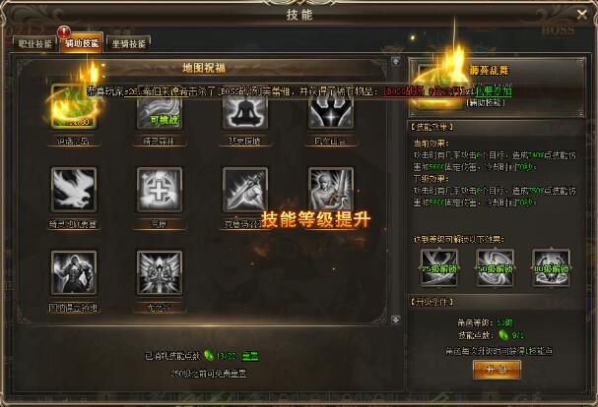Viewport: 598px width, 407px height.
Task: Select the winged angel 龙之谷 icon
Action: coord(160,272)
